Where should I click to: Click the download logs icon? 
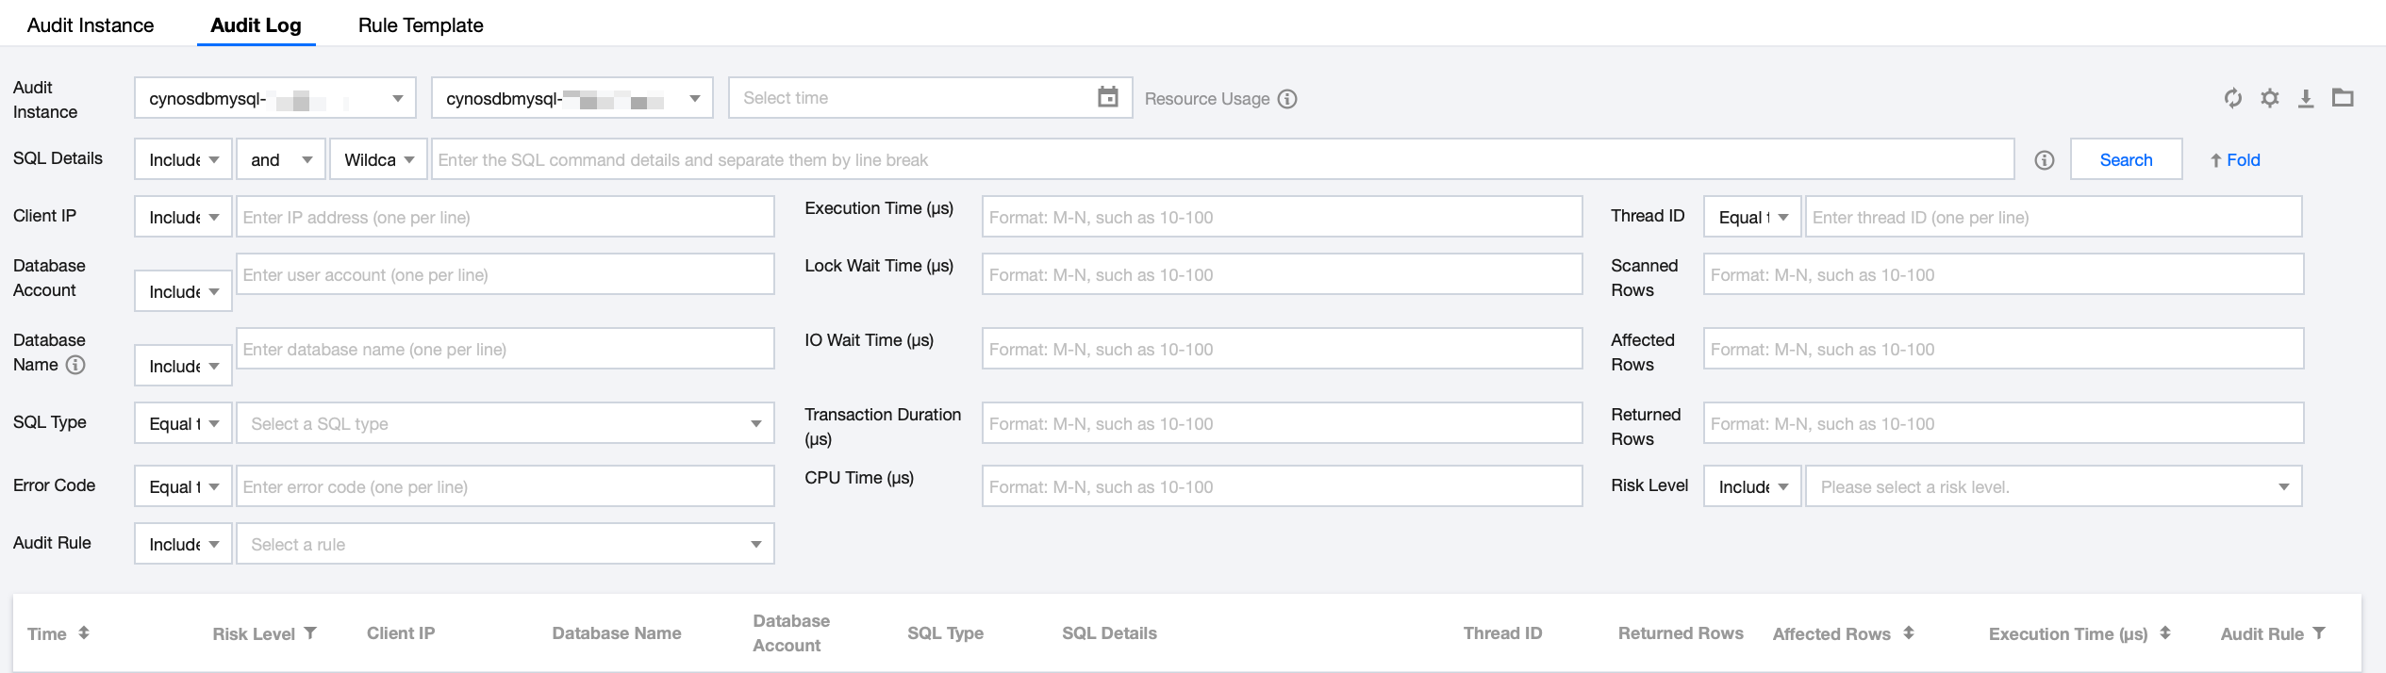pos(2305,98)
